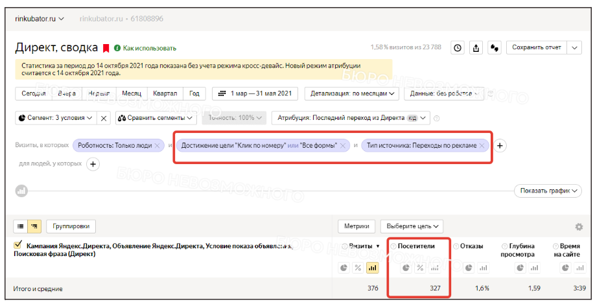
Task: Follow the 'Как использовать' link
Action: pos(150,48)
